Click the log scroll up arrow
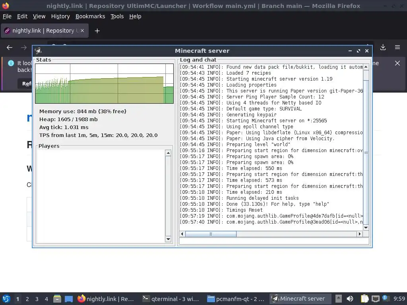 366,67
